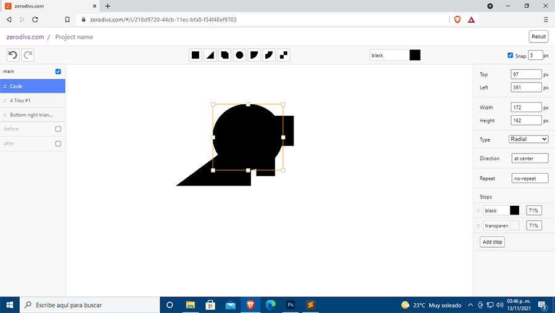Select the quarter circle shape tool

254,55
